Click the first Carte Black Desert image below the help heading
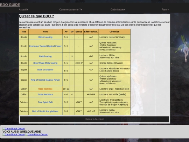189x142 pixels. [x=14, y=135]
